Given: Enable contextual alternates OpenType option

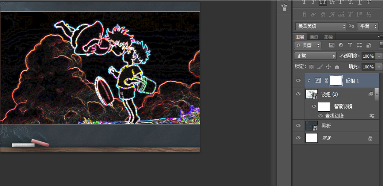Looking at the screenshot, I should click(313, 14).
